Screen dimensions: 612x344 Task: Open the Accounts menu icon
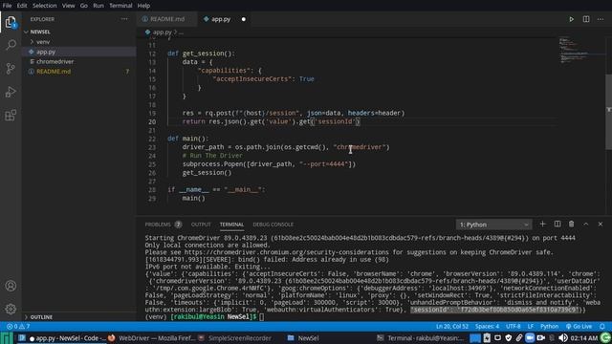click(x=11, y=286)
